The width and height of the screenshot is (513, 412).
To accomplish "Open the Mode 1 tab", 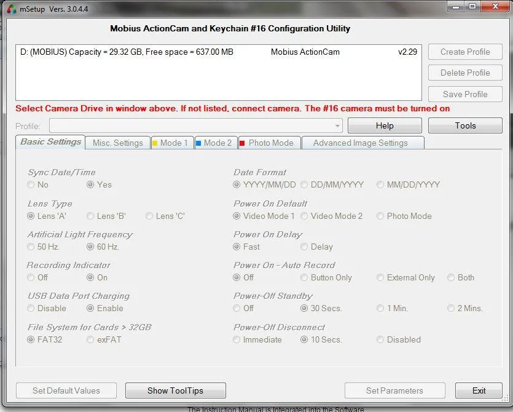I will pyautogui.click(x=173, y=143).
